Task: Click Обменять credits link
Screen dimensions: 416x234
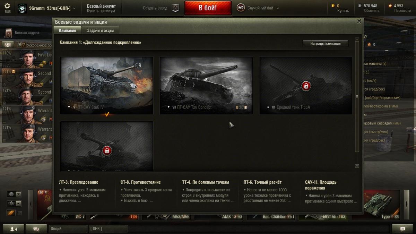Action: pyautogui.click(x=371, y=11)
